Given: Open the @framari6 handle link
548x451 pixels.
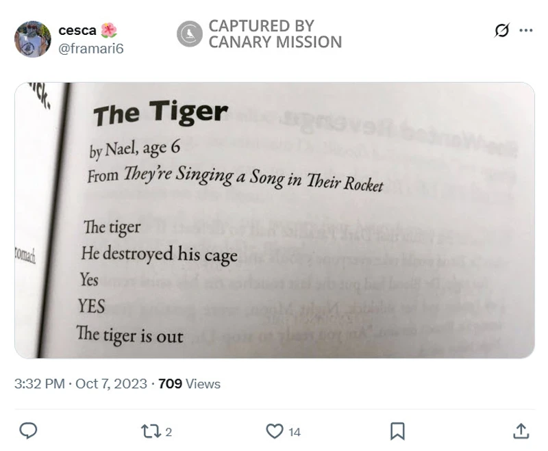Looking at the screenshot, I should point(90,48).
